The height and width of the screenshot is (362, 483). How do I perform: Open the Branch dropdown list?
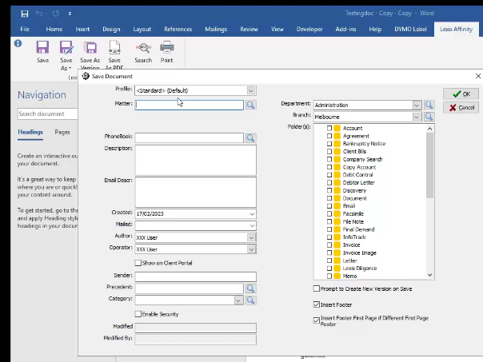(x=417, y=117)
